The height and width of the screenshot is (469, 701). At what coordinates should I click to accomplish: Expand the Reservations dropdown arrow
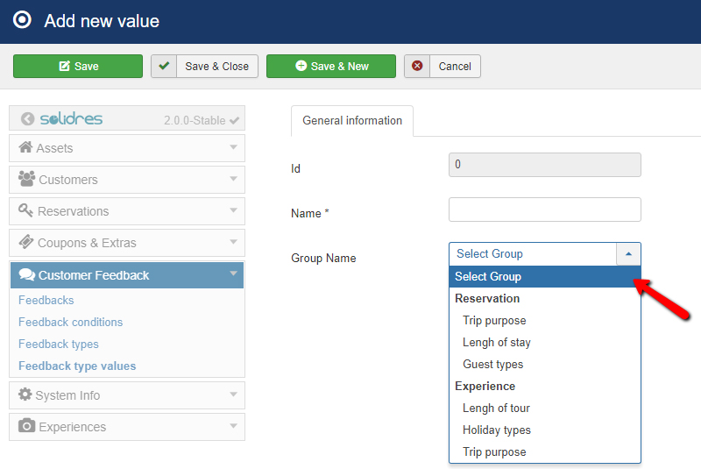[233, 210]
